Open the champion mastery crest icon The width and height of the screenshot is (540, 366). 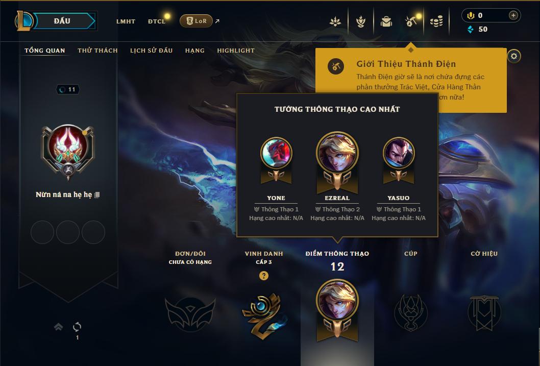pos(360,21)
